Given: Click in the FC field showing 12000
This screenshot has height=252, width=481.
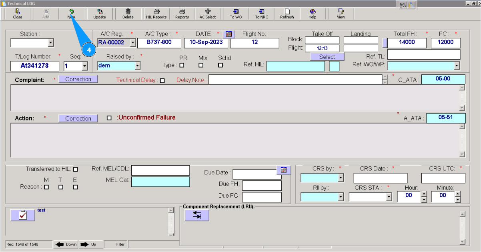Looking at the screenshot, I should pyautogui.click(x=446, y=43).
